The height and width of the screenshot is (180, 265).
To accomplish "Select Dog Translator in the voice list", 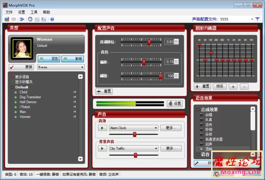I will click(30, 97).
